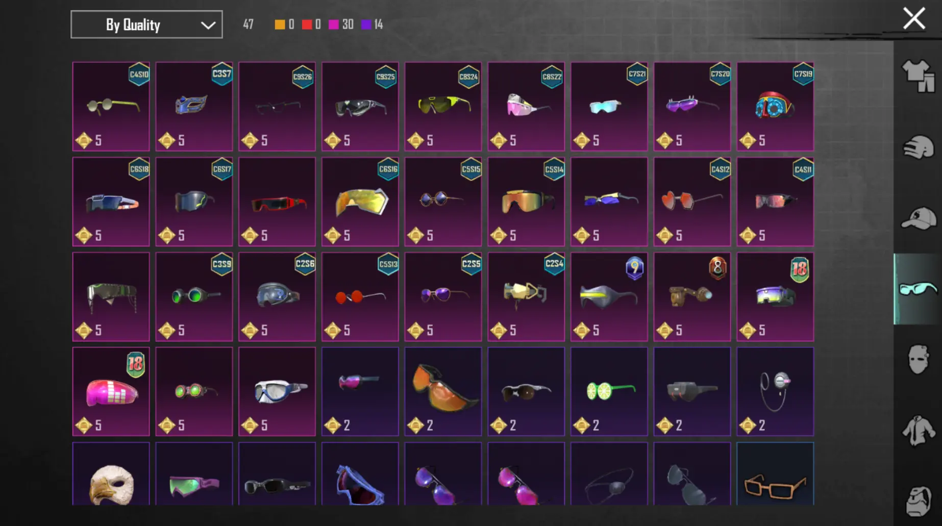The height and width of the screenshot is (526, 942).
Task: Select the C4S12 heart-shaped glasses
Action: point(692,202)
